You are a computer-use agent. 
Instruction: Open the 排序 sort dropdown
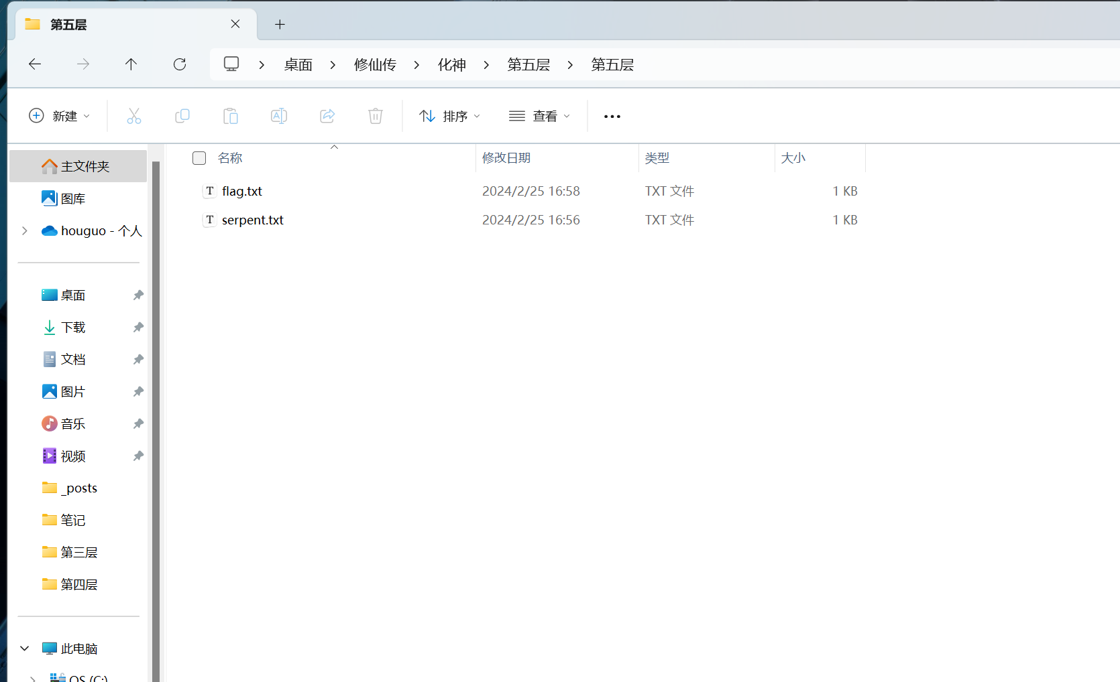[450, 116]
